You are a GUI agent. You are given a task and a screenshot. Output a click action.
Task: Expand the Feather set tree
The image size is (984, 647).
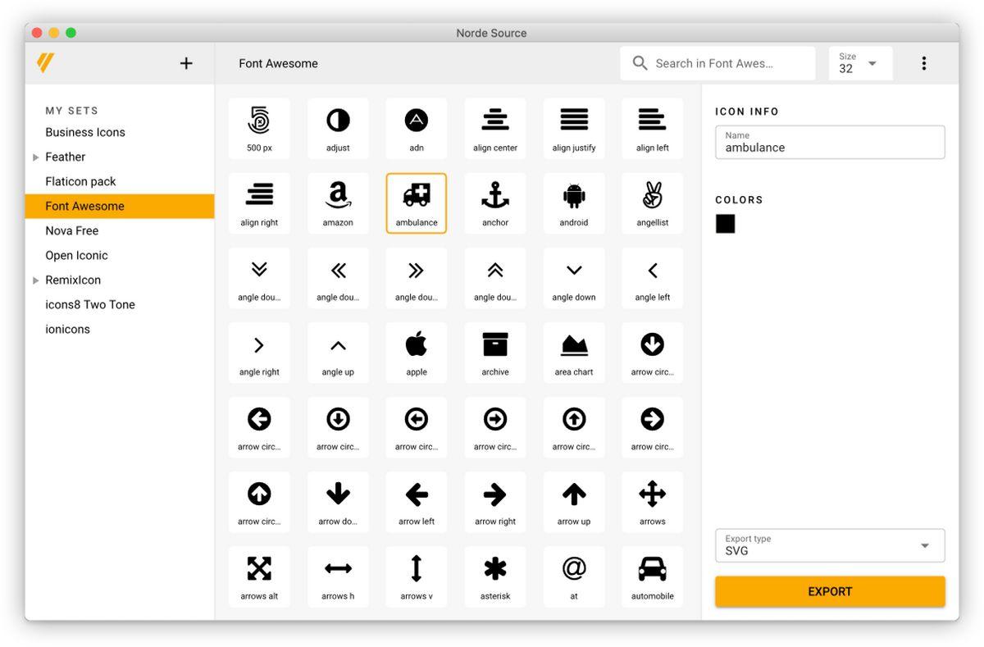(x=35, y=157)
